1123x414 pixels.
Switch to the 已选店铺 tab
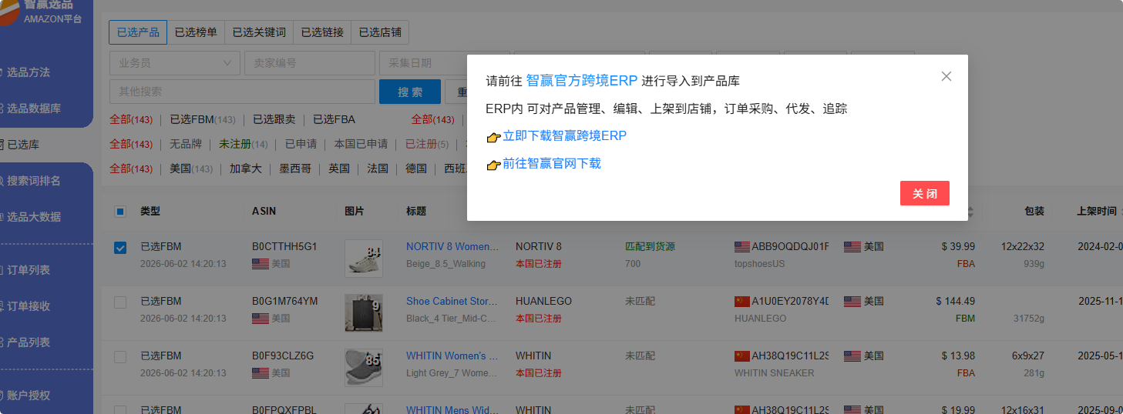pyautogui.click(x=380, y=32)
